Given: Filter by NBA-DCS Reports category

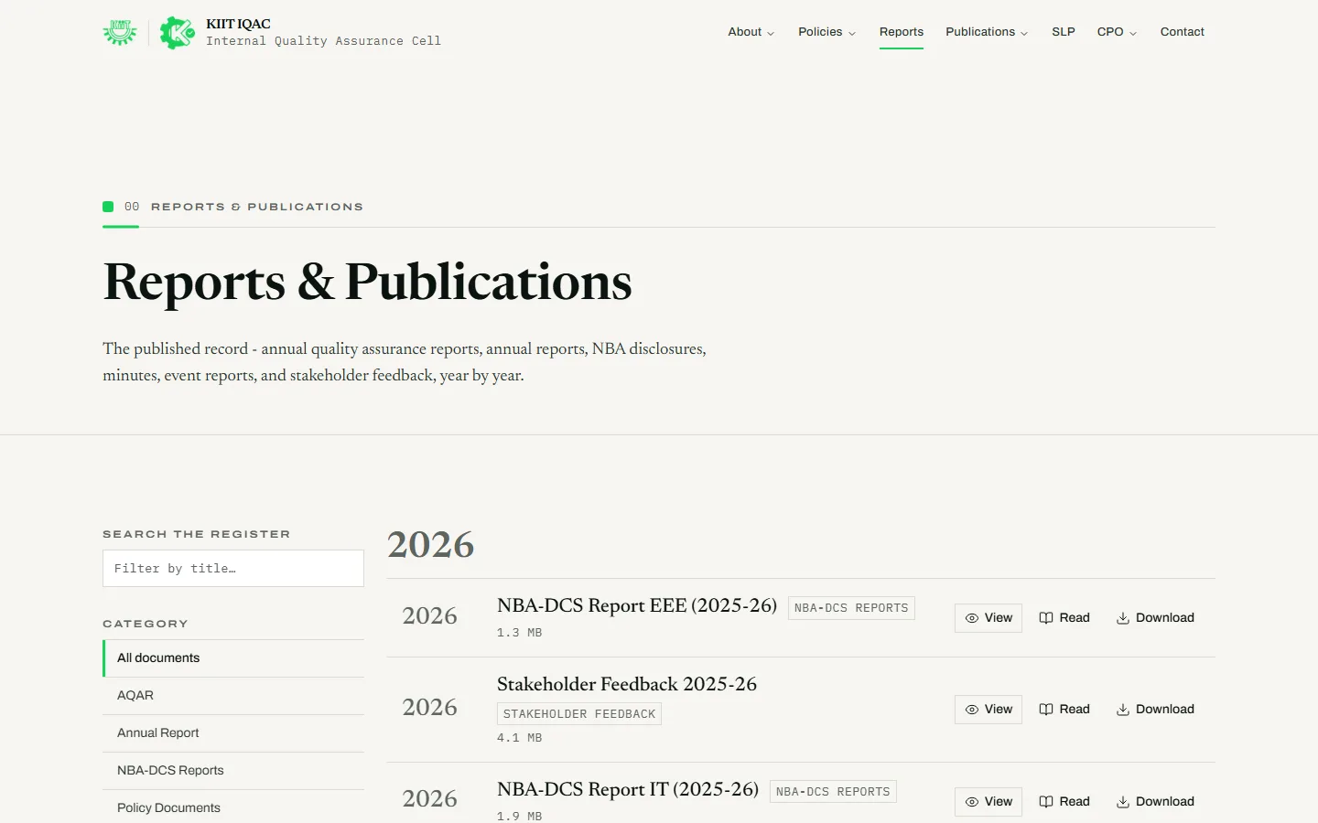Looking at the screenshot, I should (x=233, y=771).
